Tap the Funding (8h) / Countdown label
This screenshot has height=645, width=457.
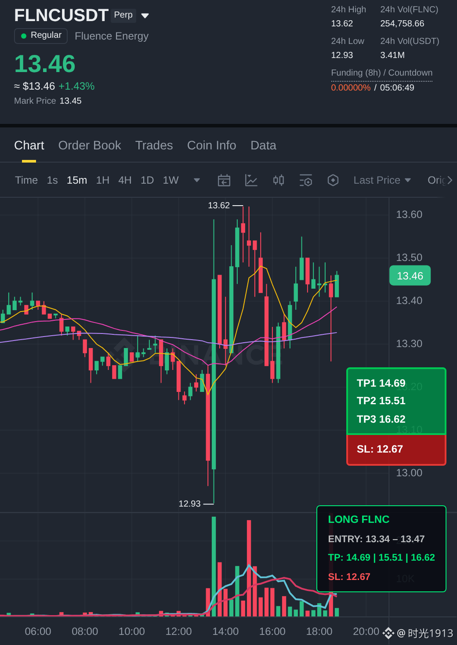point(382,73)
